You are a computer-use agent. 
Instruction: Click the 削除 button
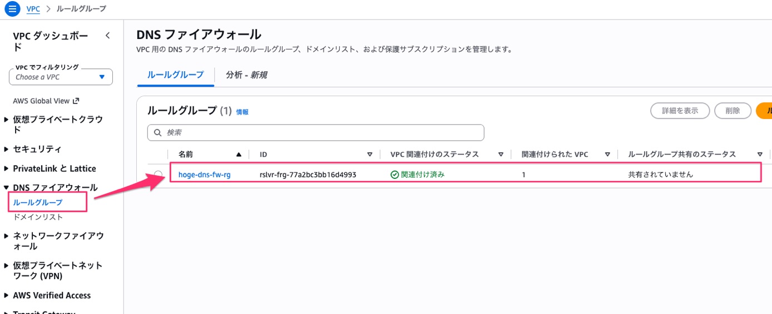[733, 111]
